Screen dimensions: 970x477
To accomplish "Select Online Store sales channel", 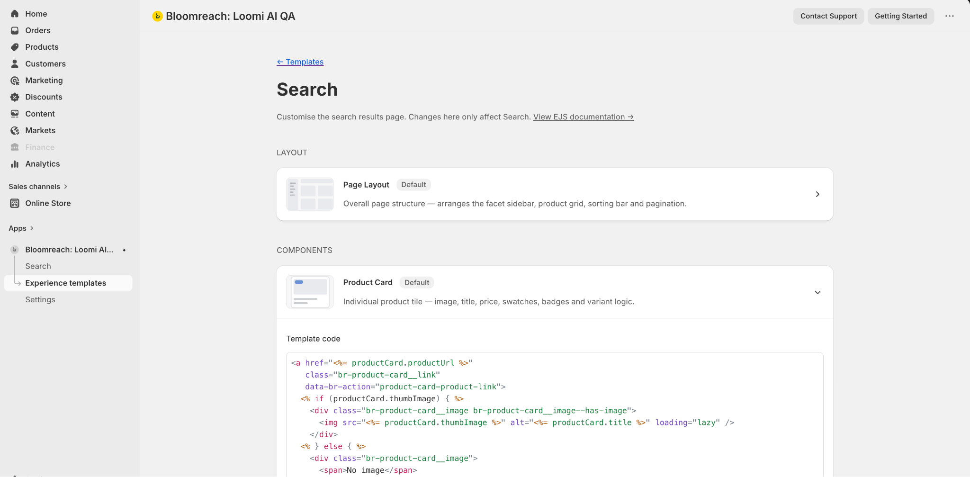I will [48, 203].
